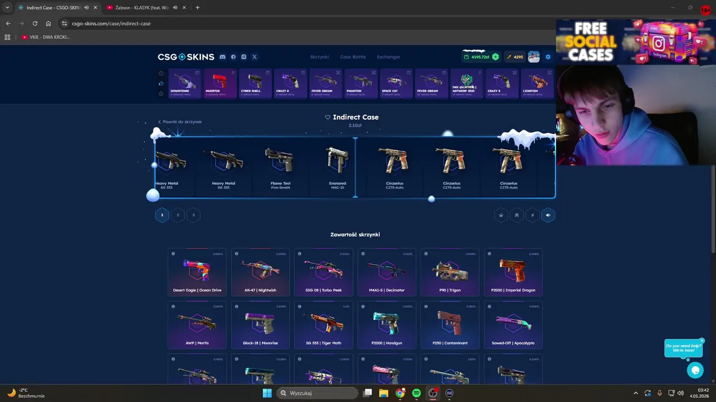This screenshot has height=402, width=716.
Task: Select 3 cases to open
Action: coord(194,215)
